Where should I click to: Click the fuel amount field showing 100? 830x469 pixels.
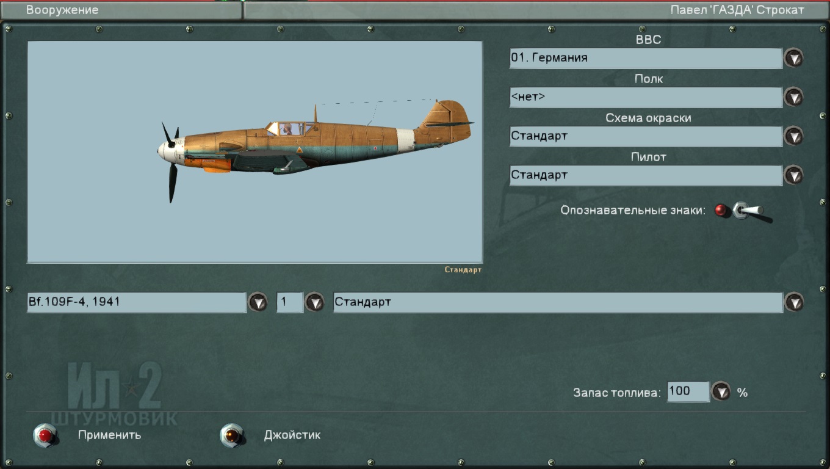pos(688,391)
